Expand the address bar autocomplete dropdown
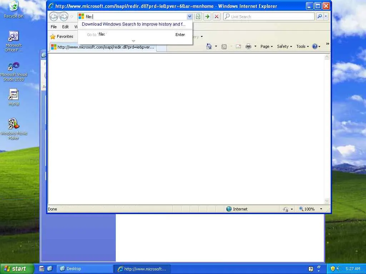 tap(189, 16)
